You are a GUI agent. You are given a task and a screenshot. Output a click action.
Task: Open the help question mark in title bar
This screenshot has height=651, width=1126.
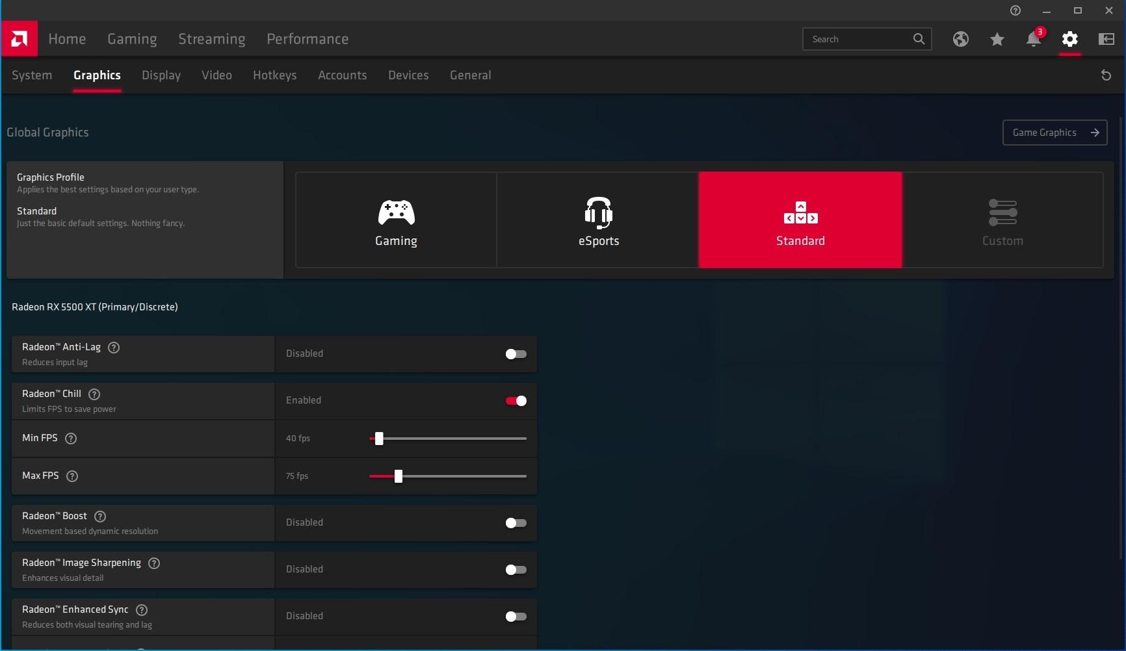pos(1015,10)
